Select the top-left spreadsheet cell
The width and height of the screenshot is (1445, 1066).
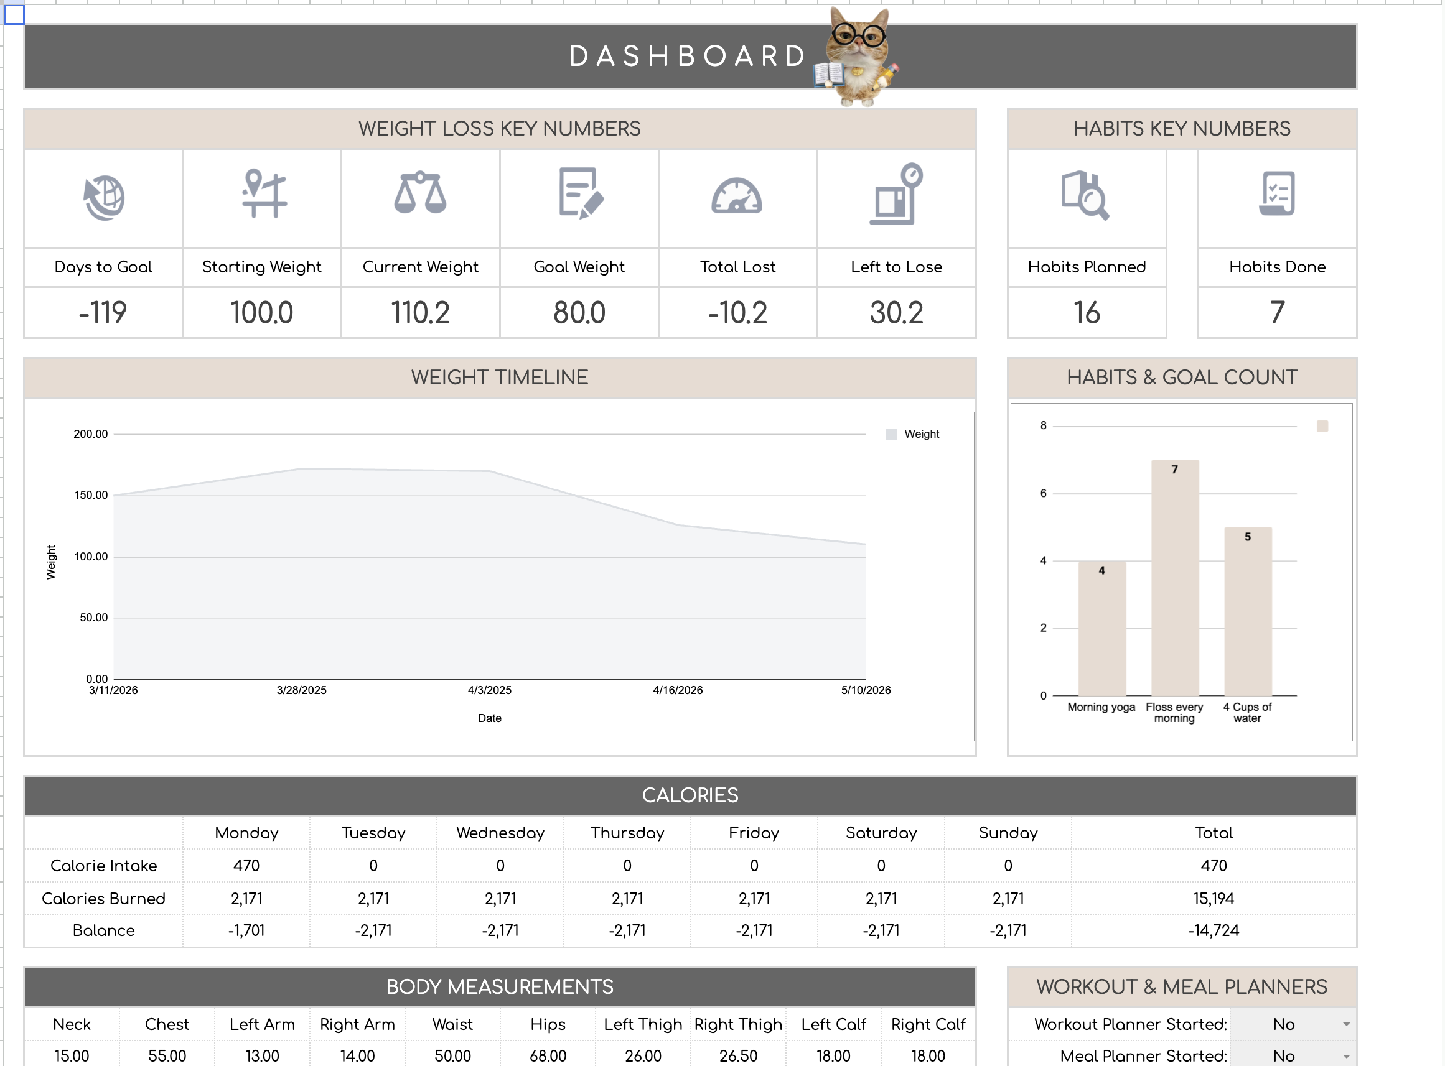click(14, 14)
